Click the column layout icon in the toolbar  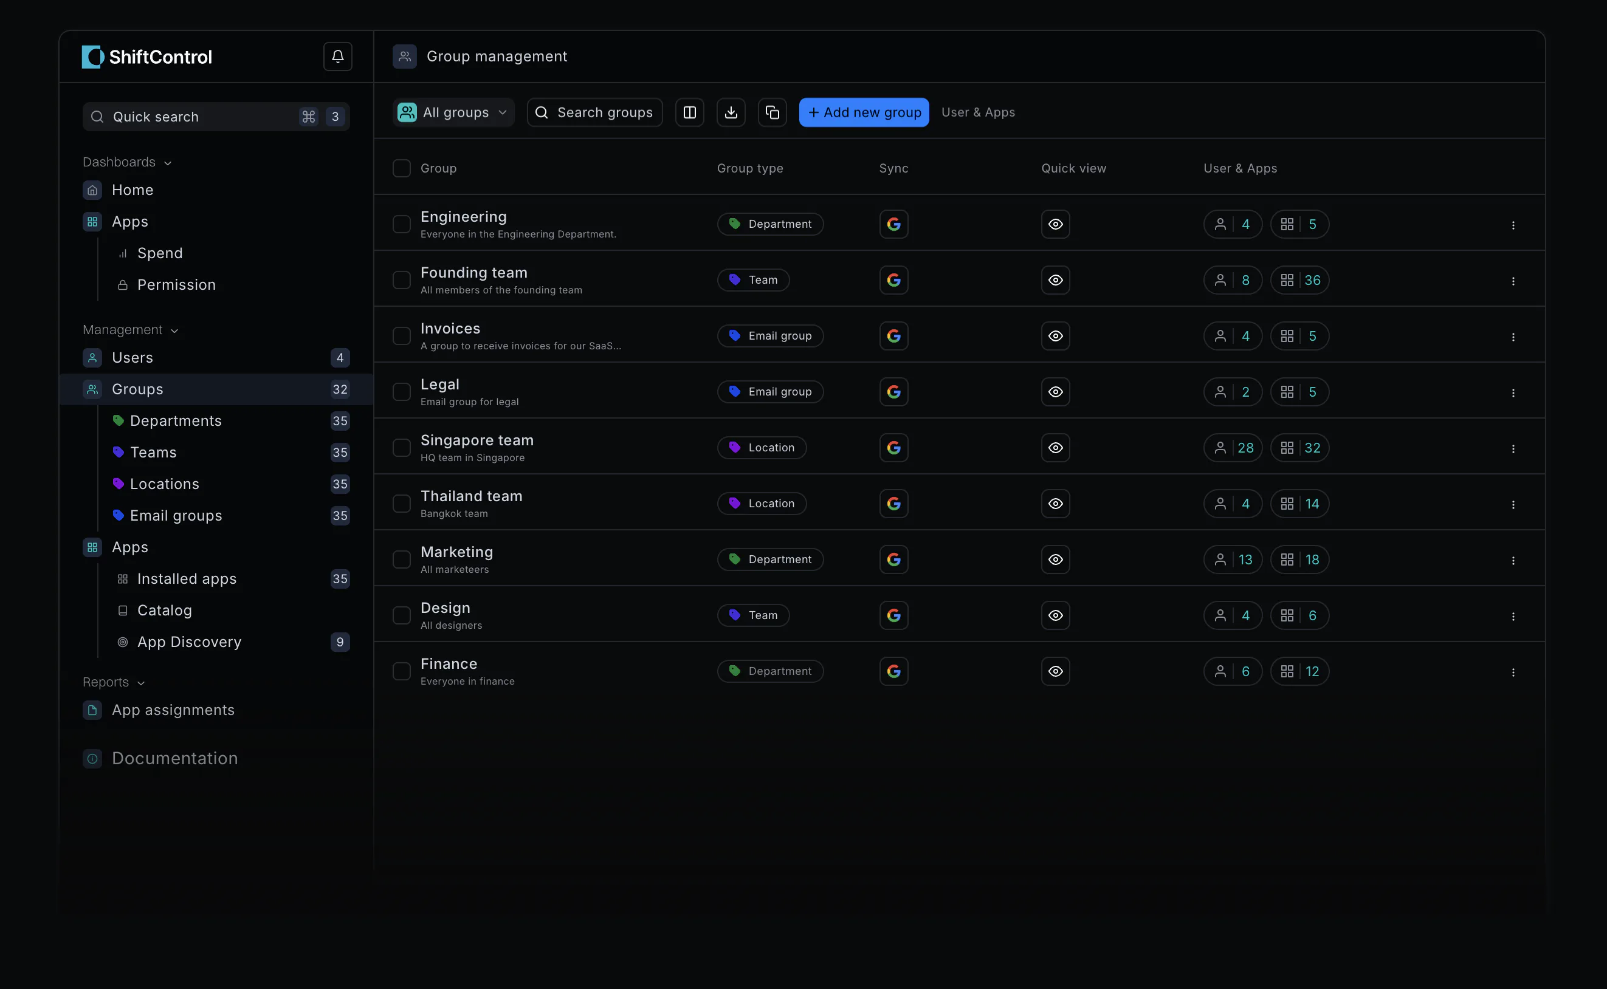point(690,112)
